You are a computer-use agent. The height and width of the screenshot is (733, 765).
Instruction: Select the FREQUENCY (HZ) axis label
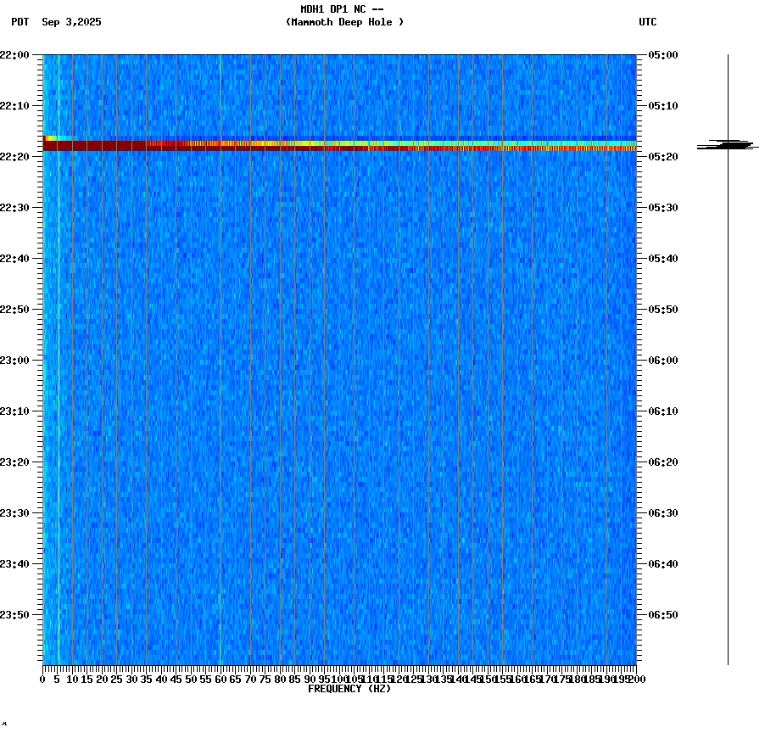point(350,687)
